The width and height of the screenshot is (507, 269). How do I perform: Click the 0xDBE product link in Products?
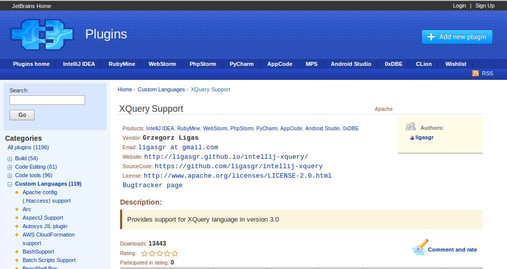[x=350, y=128]
